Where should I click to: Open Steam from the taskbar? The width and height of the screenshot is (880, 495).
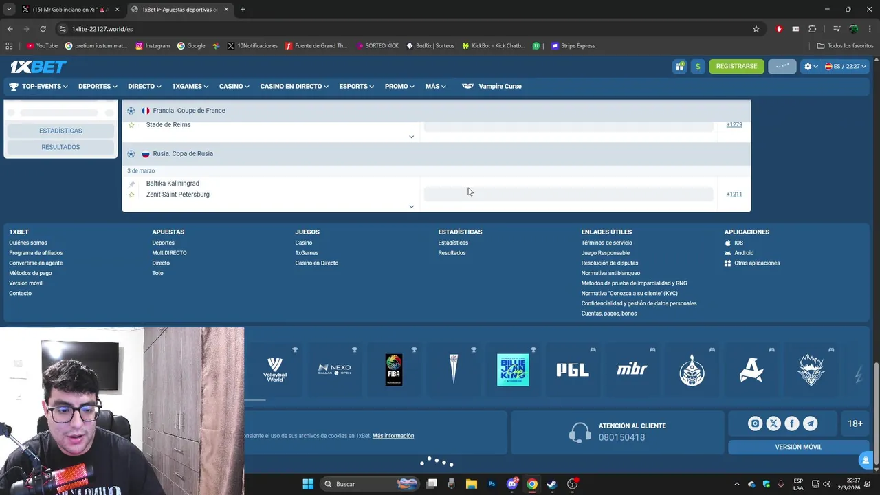tap(551, 484)
